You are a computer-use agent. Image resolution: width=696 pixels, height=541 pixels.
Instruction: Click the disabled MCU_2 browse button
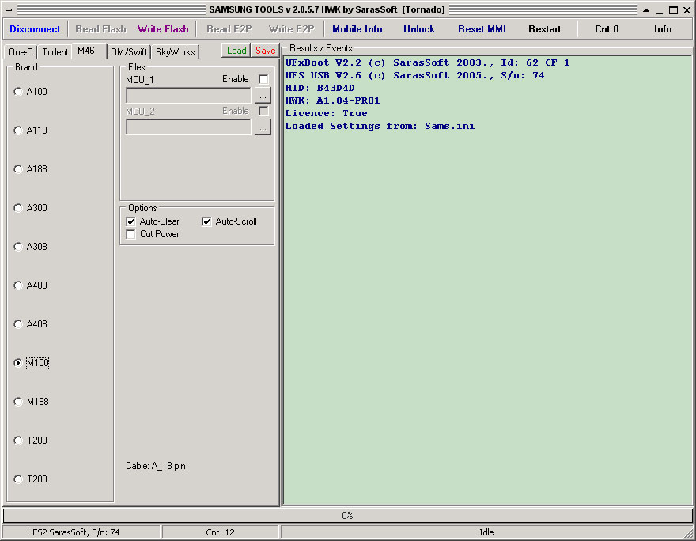pyautogui.click(x=263, y=127)
